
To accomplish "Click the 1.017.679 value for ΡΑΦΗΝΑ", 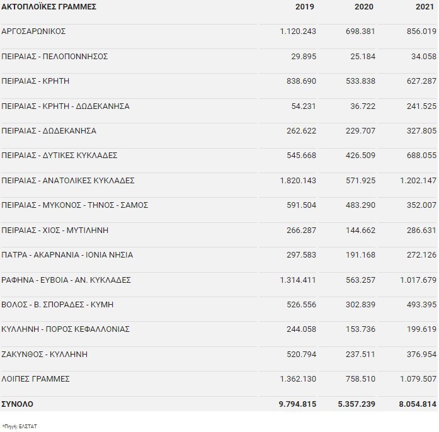I will (x=418, y=280).
